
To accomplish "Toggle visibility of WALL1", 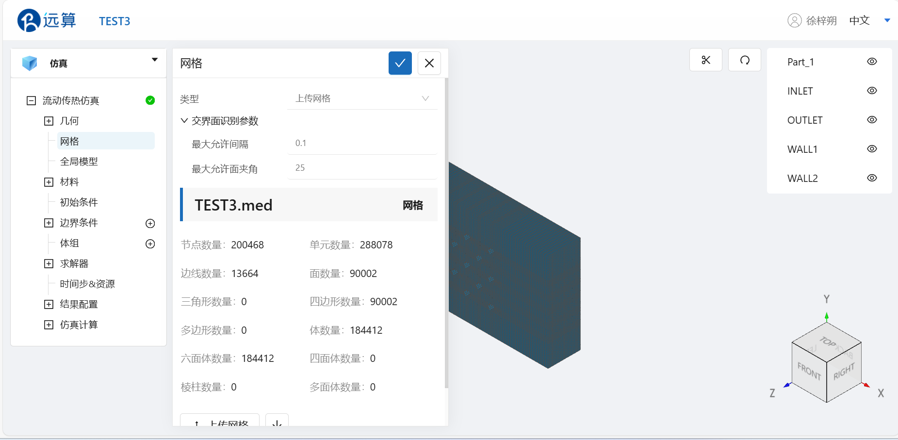I will coord(872,149).
